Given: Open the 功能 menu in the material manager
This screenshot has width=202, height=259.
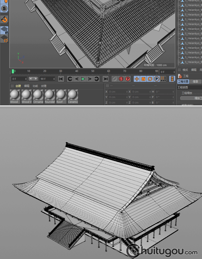Looking at the screenshot, I should point(35,86).
